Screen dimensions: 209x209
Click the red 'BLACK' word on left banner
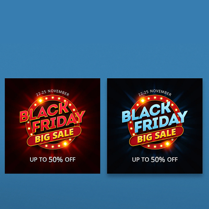click(44, 112)
